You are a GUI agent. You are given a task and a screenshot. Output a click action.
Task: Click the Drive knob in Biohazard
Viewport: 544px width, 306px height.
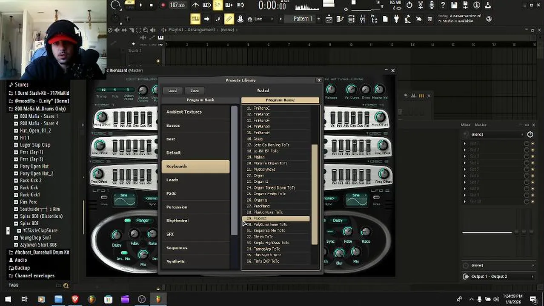point(365,90)
